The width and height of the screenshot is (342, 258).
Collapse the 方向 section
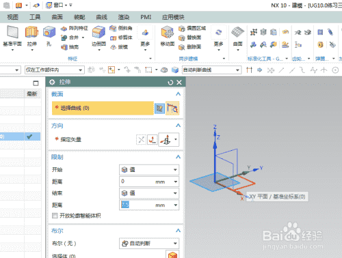click(178, 126)
